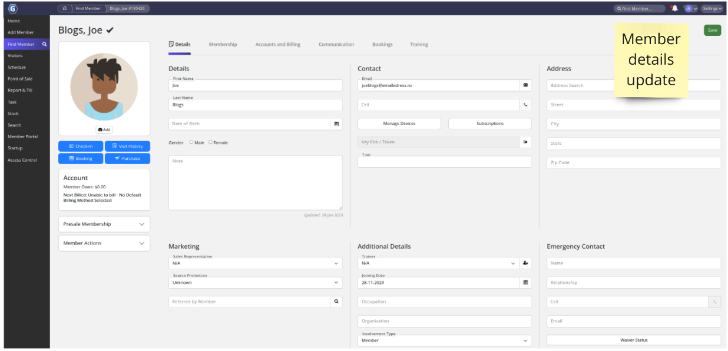Click the verified checkmark next to Blogs, Joe
This screenshot has width=728, height=351.
click(110, 31)
